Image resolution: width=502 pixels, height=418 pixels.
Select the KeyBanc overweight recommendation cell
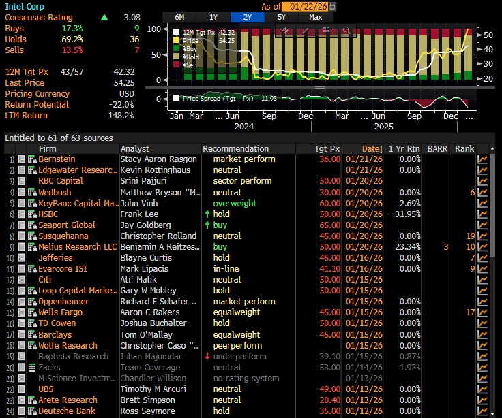point(235,204)
